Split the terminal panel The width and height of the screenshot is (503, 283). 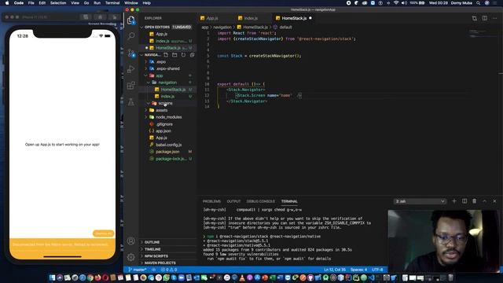[x=464, y=201]
